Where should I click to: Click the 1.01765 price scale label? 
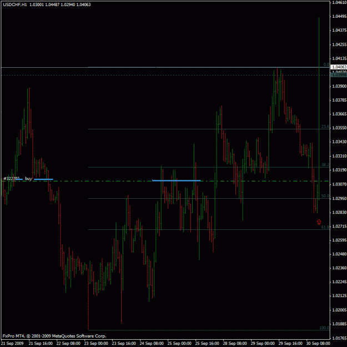coord(339,338)
